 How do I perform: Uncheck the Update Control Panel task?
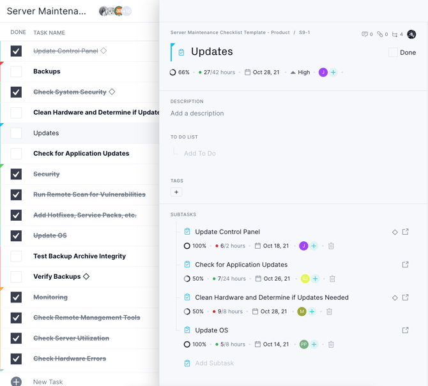16,51
